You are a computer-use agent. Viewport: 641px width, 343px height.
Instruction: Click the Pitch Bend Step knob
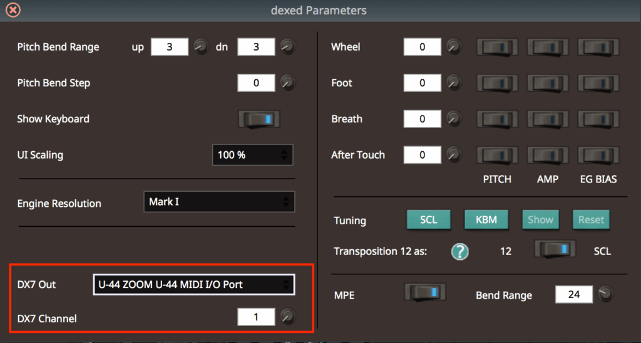(x=287, y=82)
